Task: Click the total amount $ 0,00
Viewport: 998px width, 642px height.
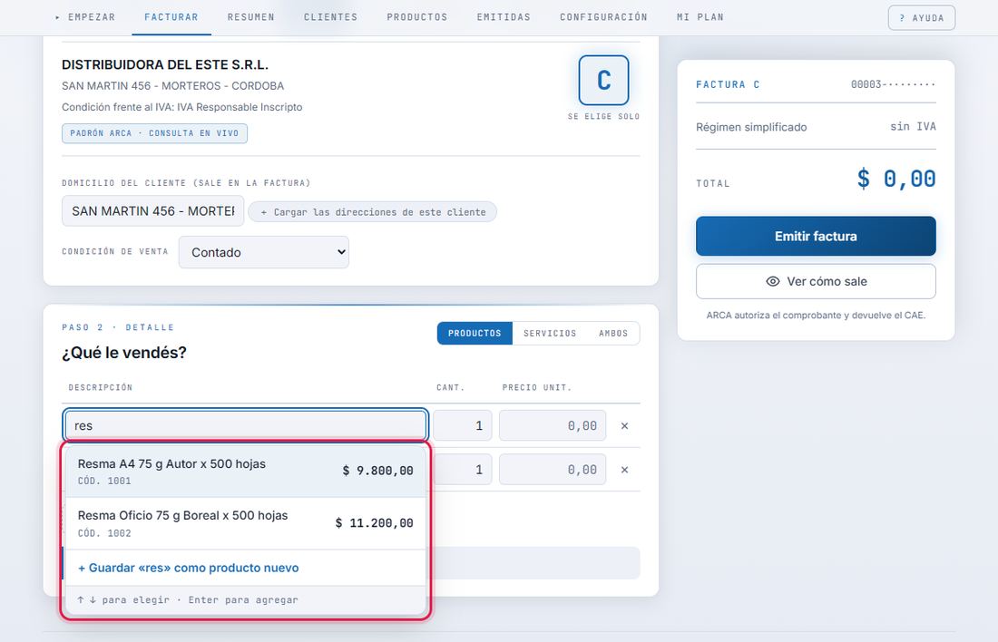Action: point(896,179)
